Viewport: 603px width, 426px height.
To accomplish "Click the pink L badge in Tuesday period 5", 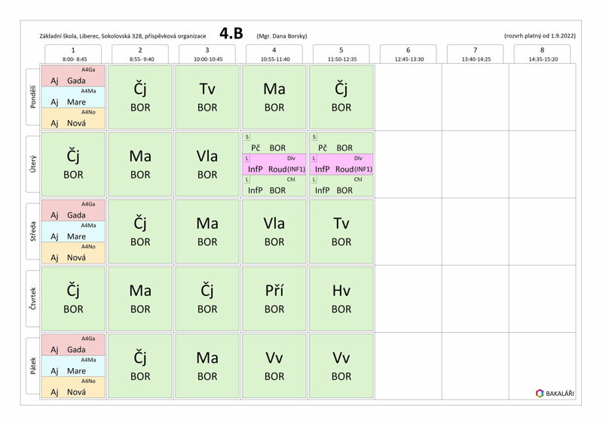I will tap(314, 159).
